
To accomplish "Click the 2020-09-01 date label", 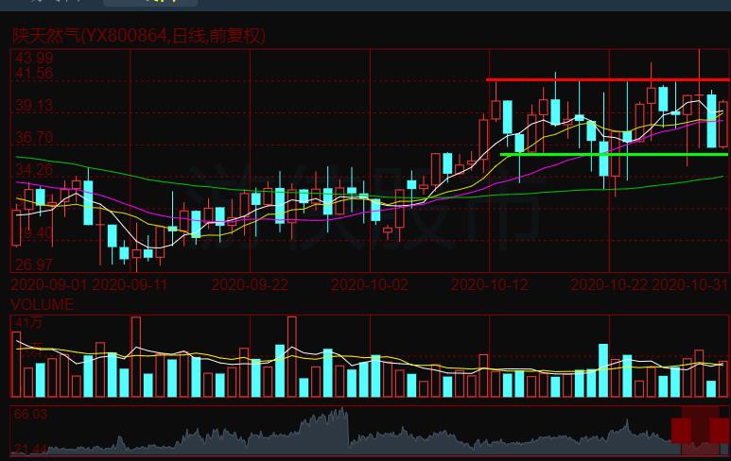I will point(48,284).
